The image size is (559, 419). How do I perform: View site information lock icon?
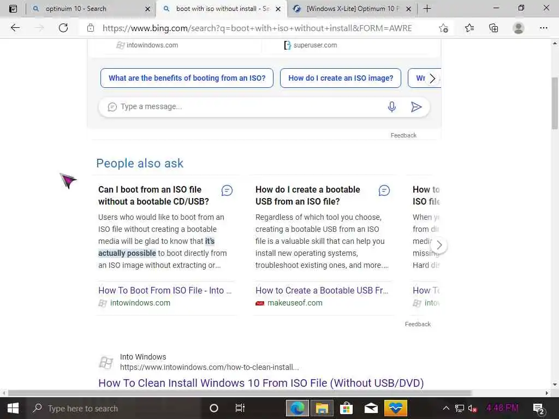[x=91, y=28]
